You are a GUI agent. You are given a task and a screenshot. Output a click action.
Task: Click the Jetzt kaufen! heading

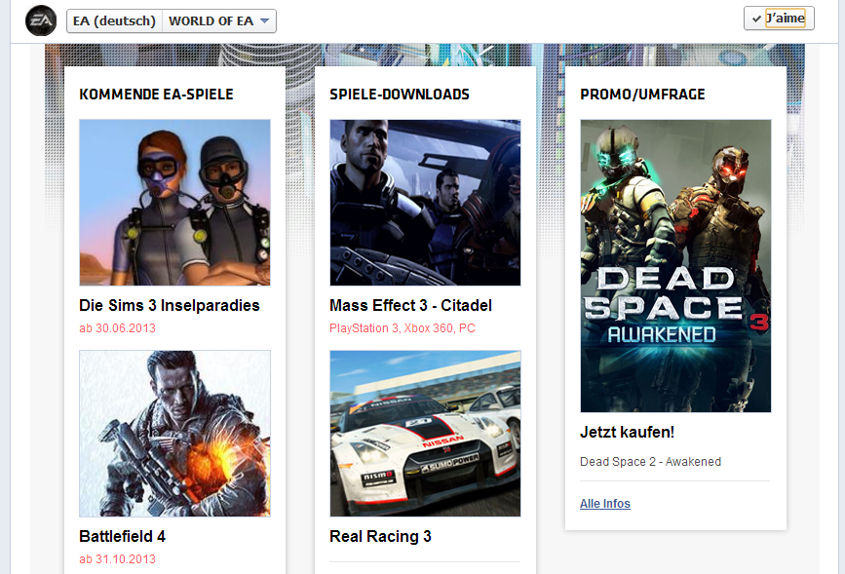click(628, 433)
